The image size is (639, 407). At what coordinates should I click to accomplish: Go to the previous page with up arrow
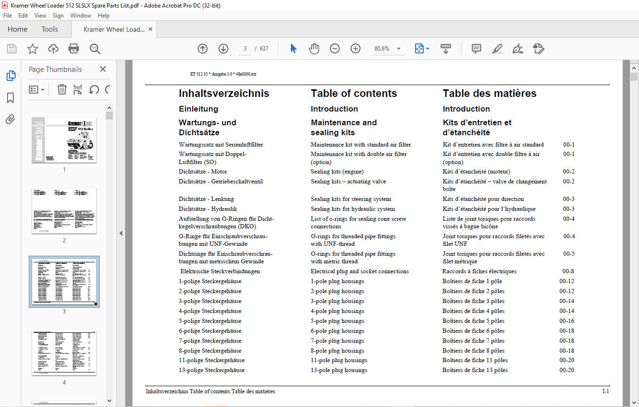[203, 49]
